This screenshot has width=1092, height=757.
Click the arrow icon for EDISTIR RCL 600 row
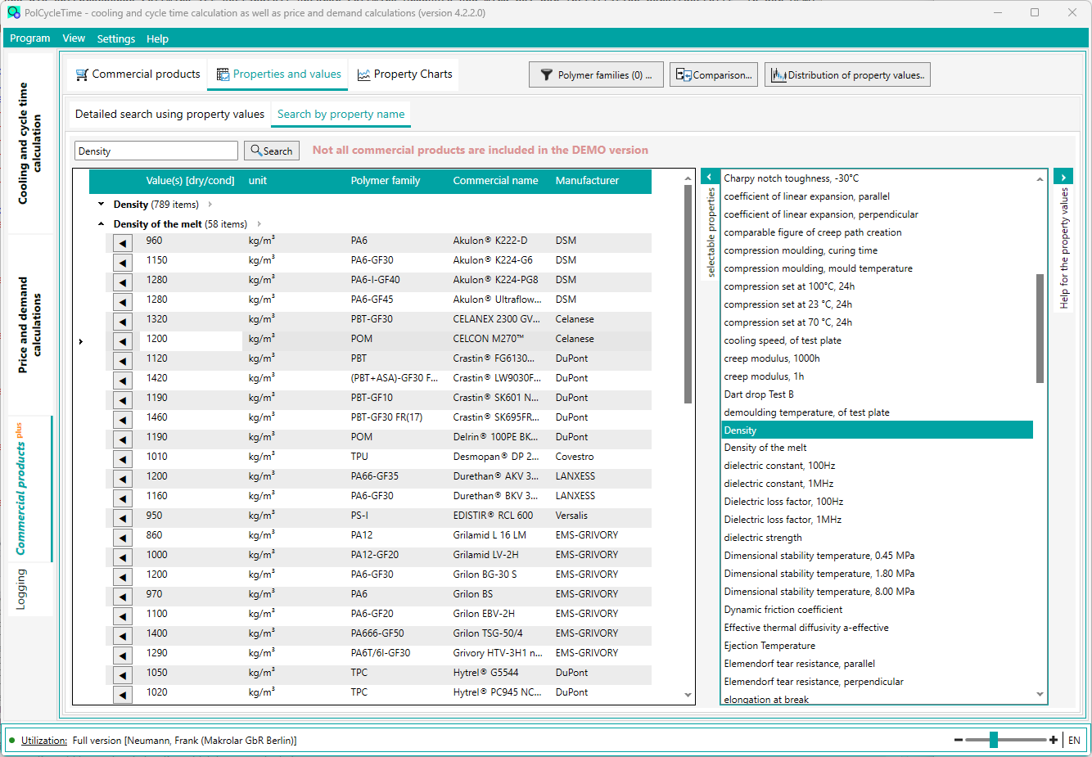(123, 517)
